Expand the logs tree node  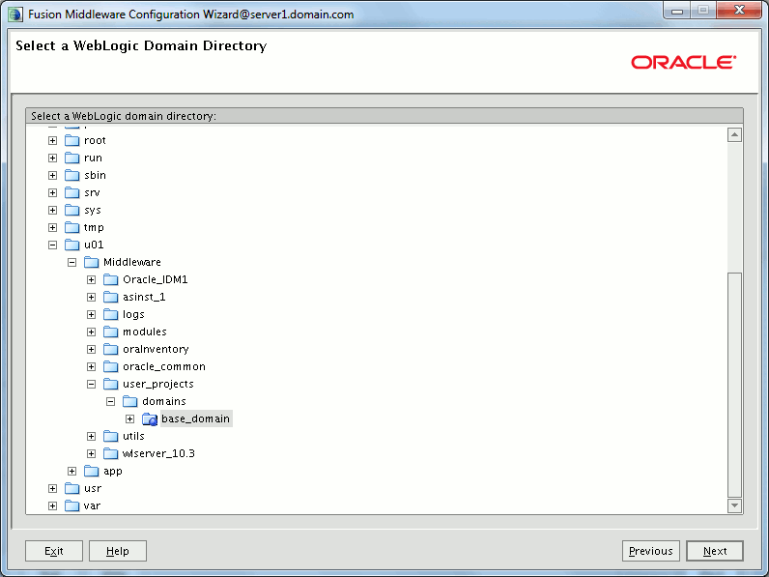tap(91, 314)
